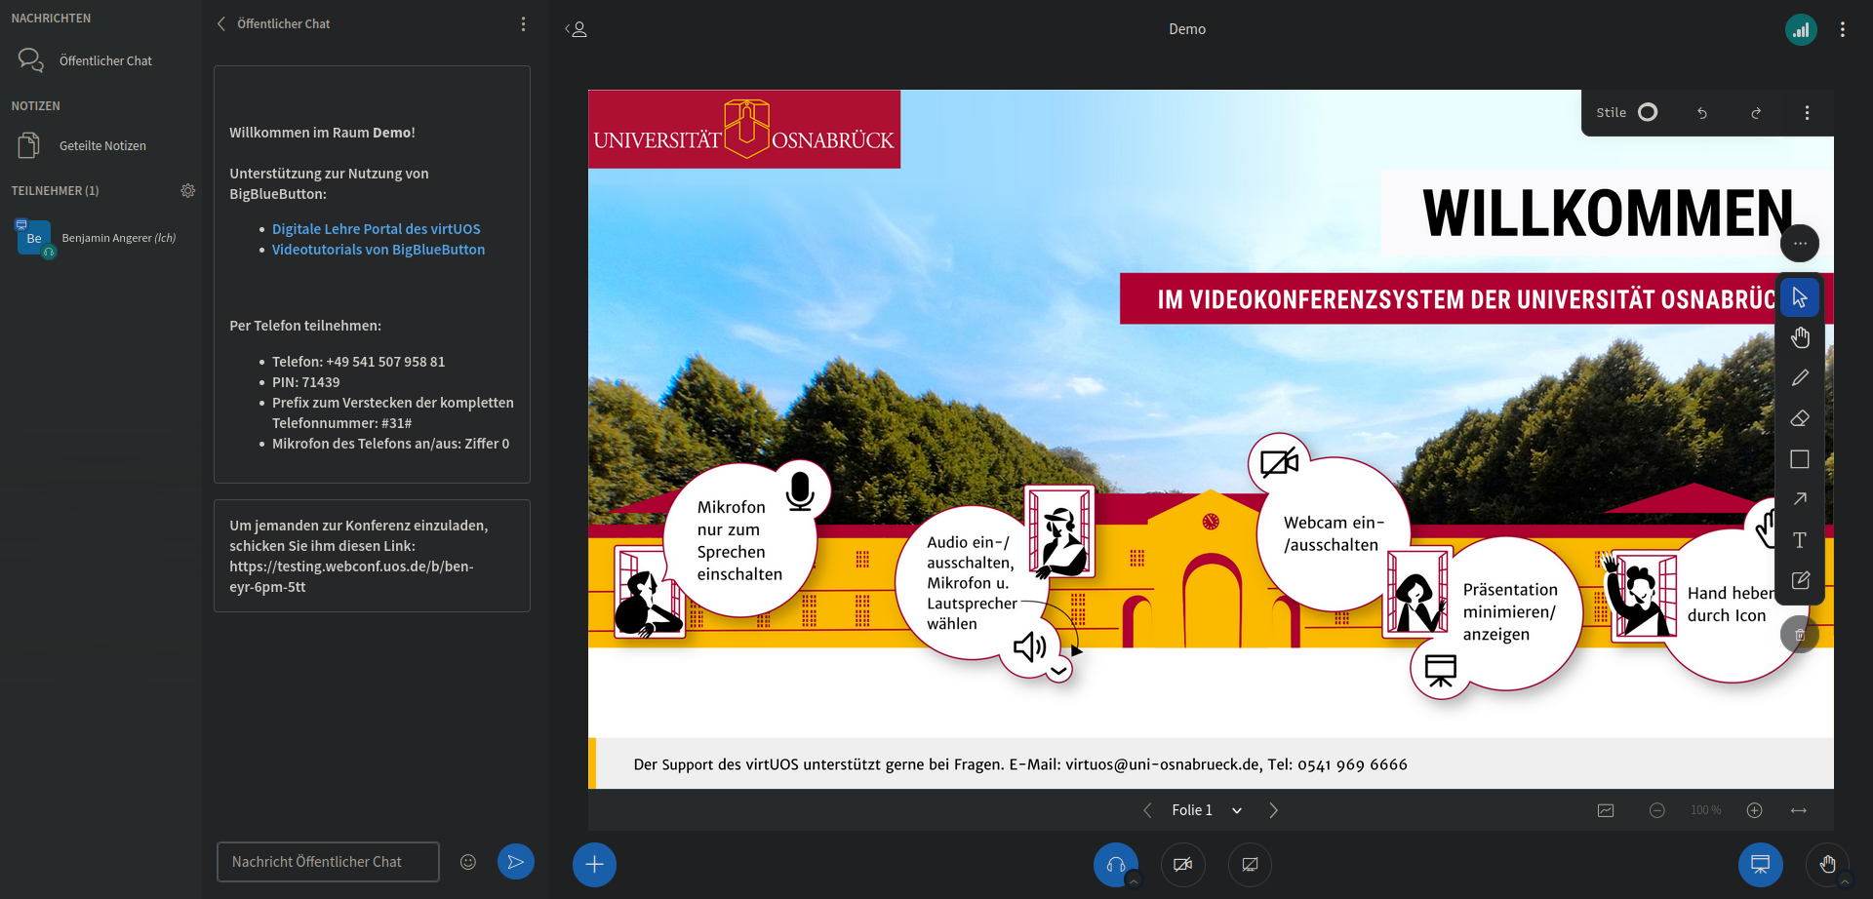Select the rectangle shape tool
Screen dimensions: 1873x899
pos(1800,459)
